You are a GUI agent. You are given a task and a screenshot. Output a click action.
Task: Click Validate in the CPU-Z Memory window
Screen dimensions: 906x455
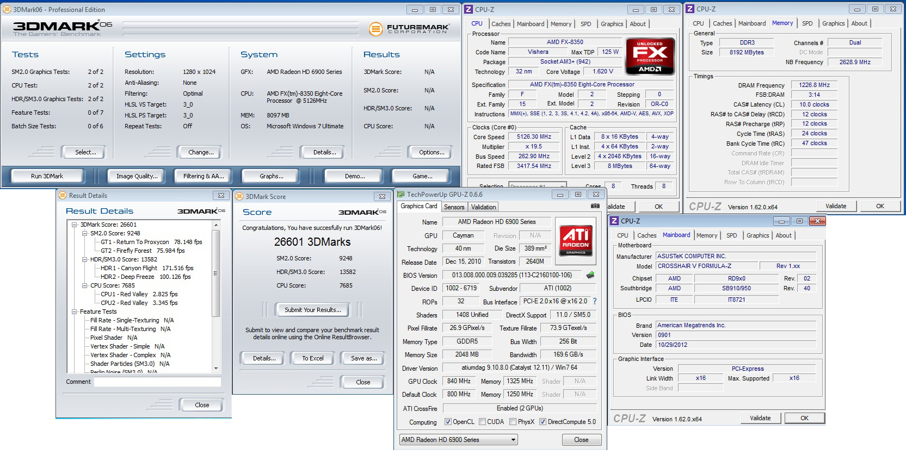pyautogui.click(x=836, y=206)
